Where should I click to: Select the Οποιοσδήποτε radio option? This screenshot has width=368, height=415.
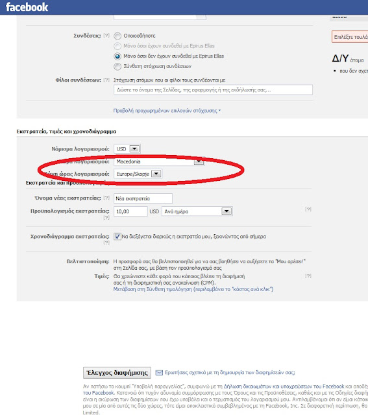click(x=117, y=36)
